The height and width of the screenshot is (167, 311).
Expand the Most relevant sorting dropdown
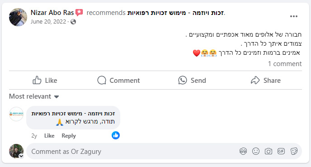(34, 96)
